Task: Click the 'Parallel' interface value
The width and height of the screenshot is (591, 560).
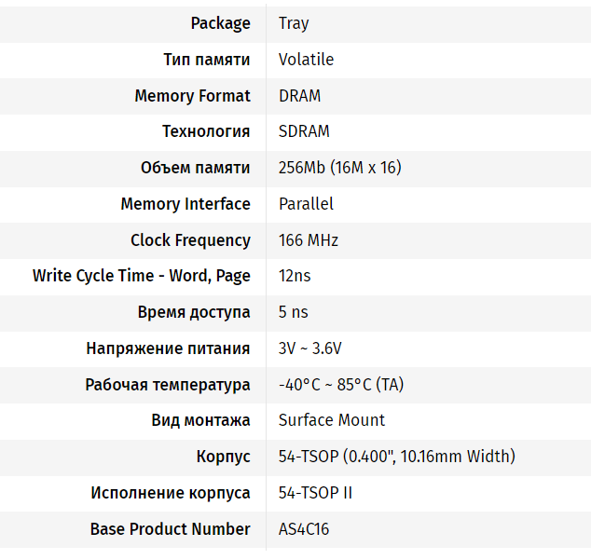Action: coord(306,204)
